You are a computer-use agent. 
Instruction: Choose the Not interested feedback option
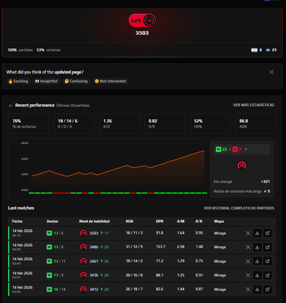[x=111, y=81]
